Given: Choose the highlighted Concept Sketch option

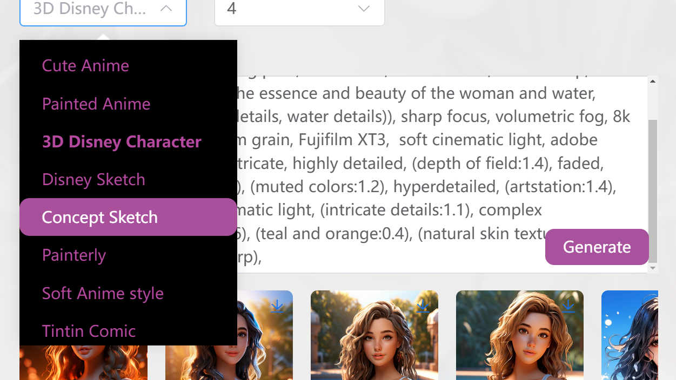Looking at the screenshot, I should click(x=128, y=217).
